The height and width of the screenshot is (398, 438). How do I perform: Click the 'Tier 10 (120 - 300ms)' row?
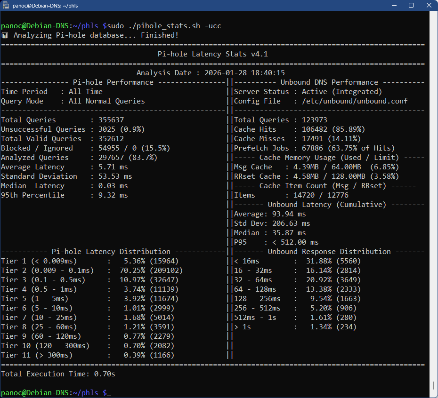(88, 346)
